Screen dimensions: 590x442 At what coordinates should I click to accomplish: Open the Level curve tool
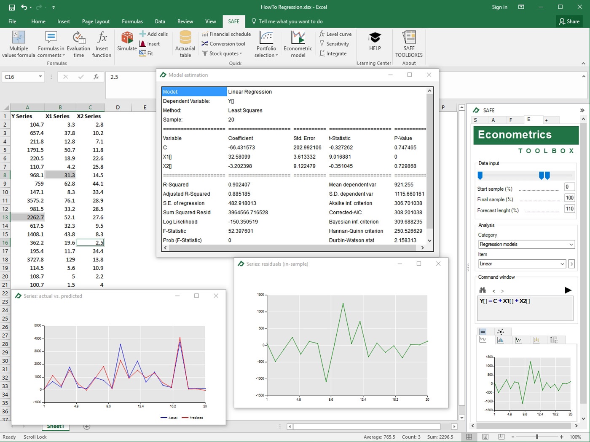coord(335,34)
